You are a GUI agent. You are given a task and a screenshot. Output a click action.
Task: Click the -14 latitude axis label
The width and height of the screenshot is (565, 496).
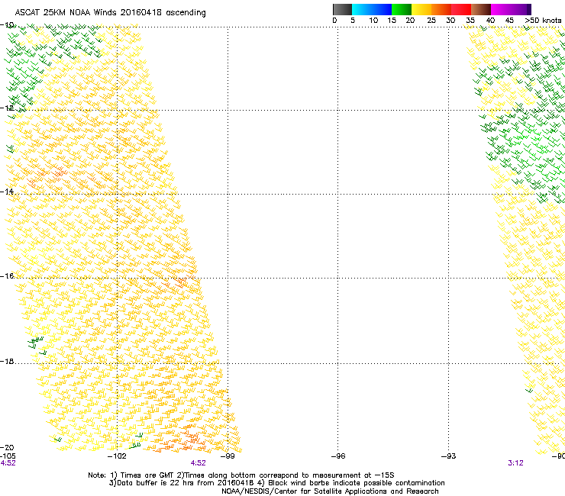(7, 192)
